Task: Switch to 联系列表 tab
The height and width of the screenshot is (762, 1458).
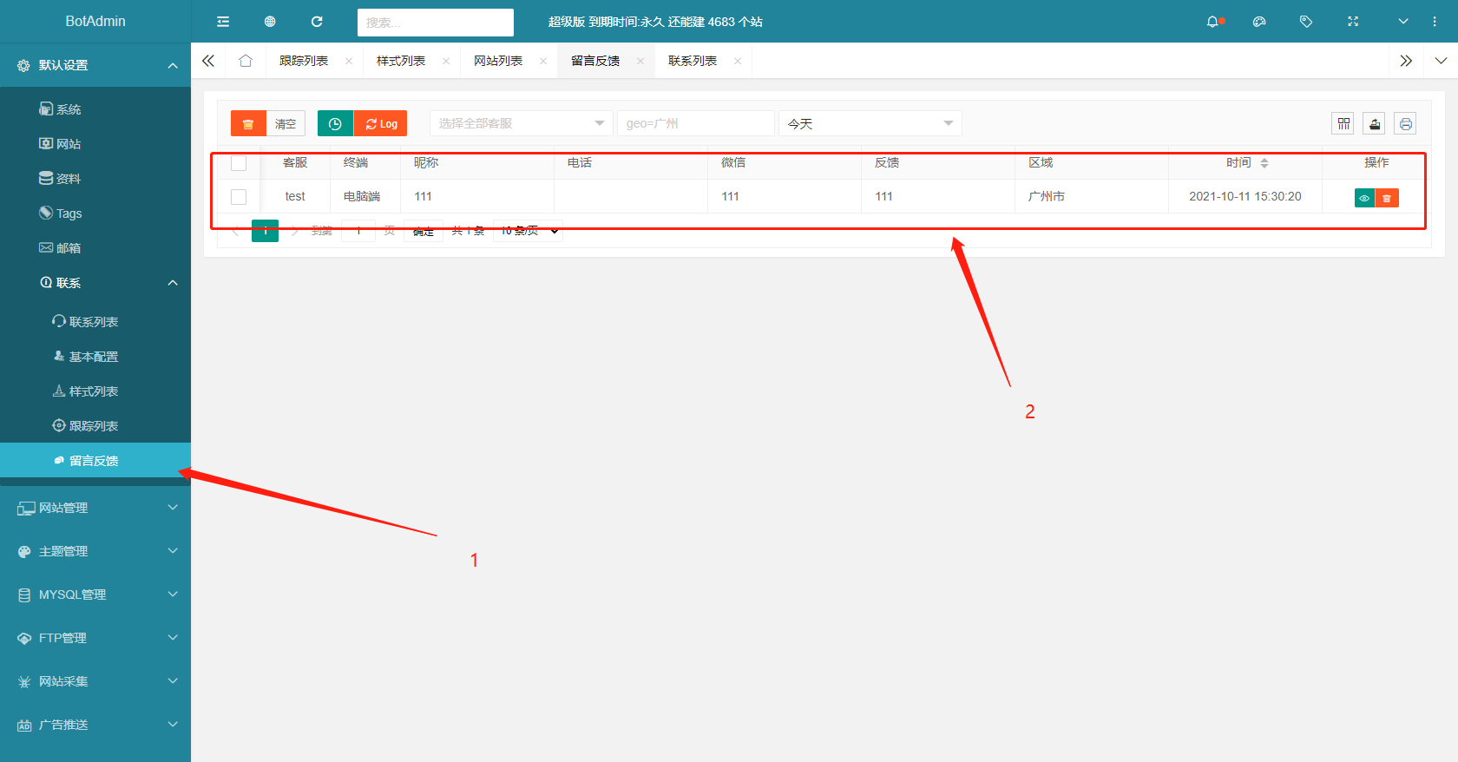Action: pos(693,61)
